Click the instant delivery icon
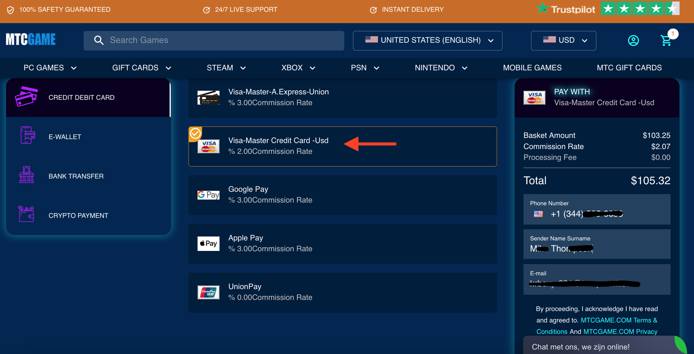 coord(373,10)
